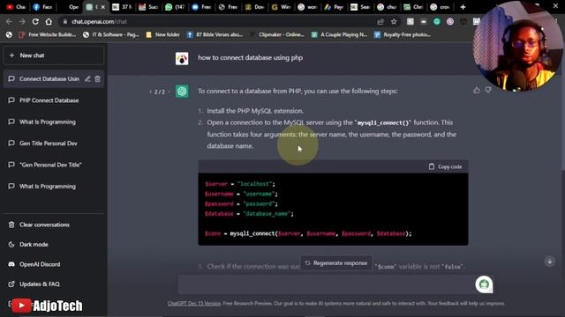Start a New chat
565x317 pixels.
tap(53, 55)
